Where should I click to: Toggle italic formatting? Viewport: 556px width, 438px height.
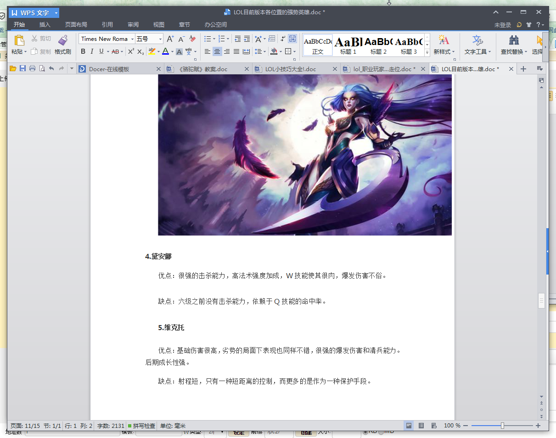point(92,51)
